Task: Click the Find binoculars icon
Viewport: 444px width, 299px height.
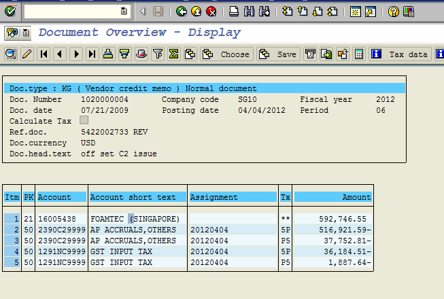Action: click(249, 12)
